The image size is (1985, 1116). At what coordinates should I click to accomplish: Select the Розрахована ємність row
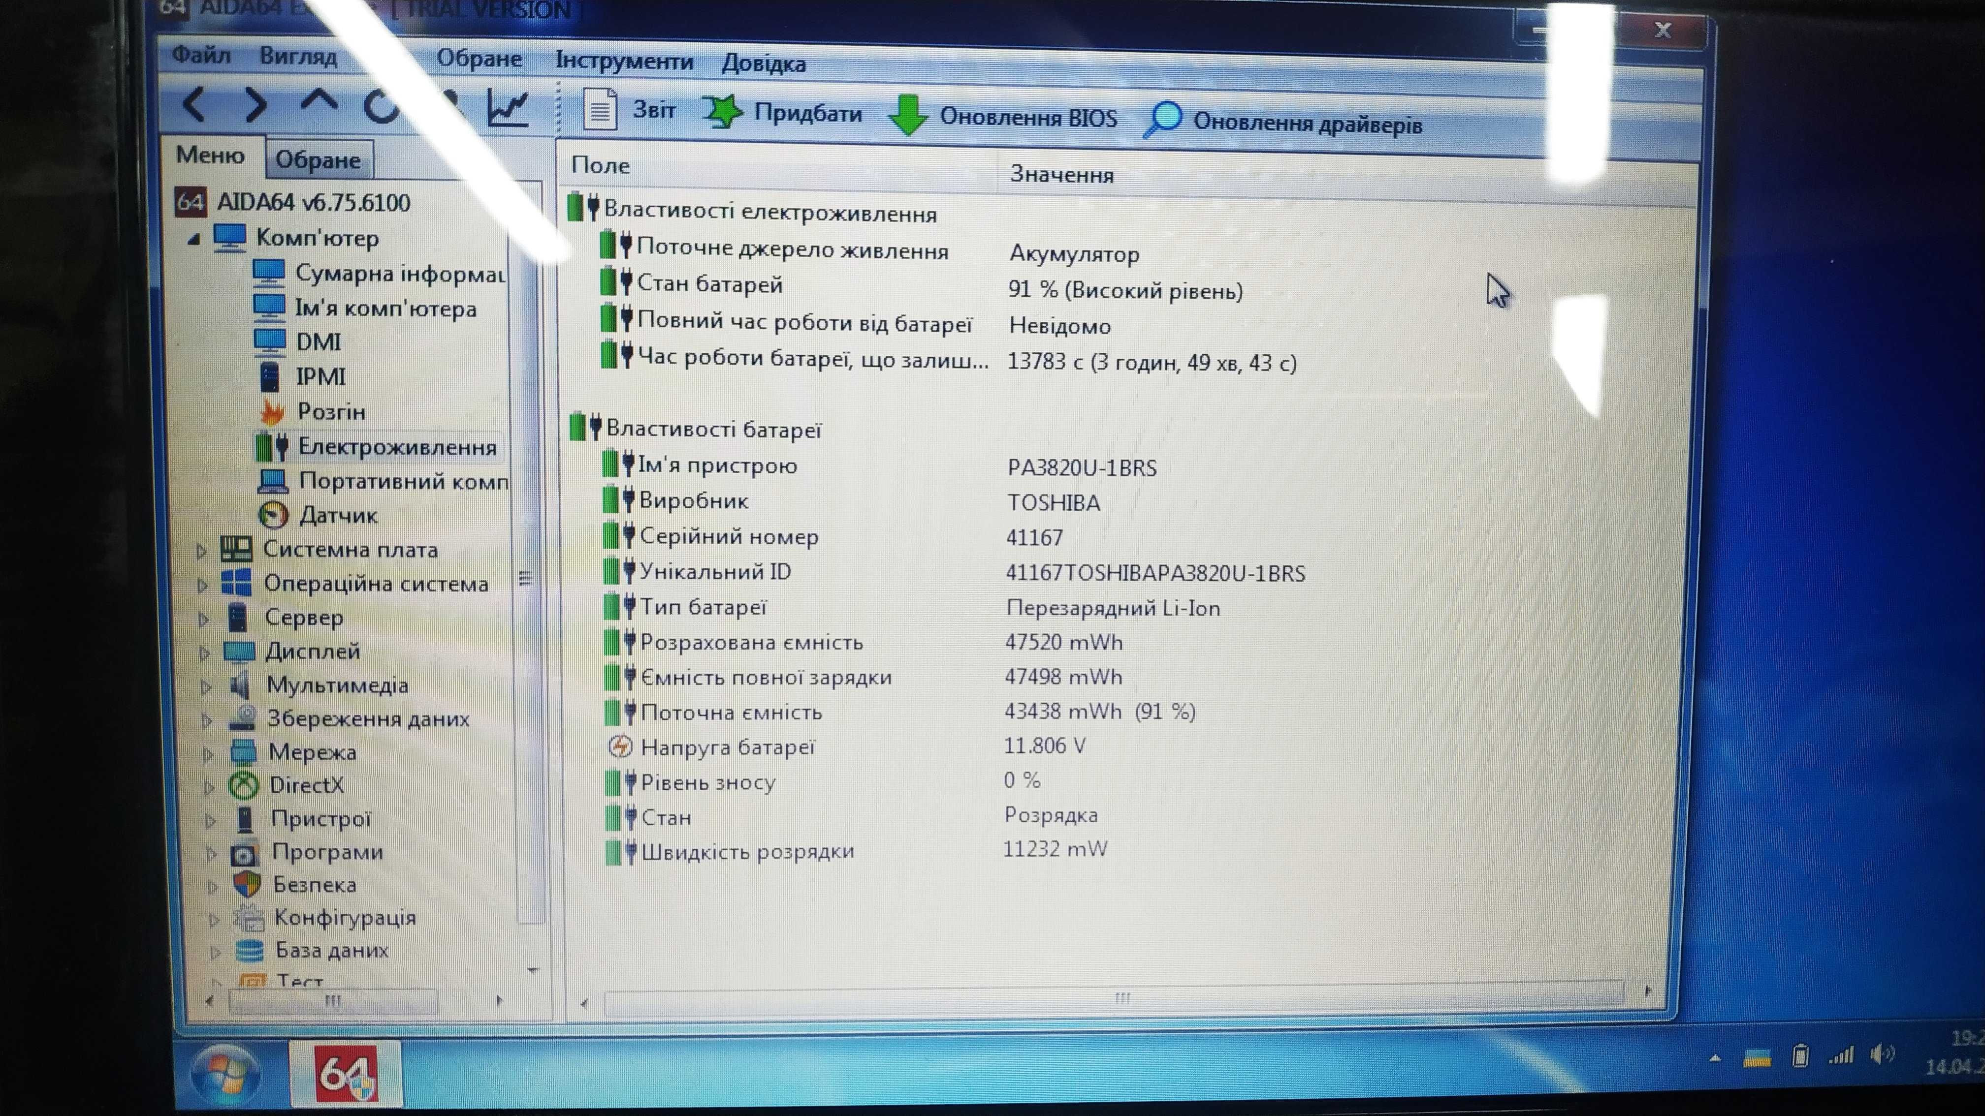click(x=863, y=642)
